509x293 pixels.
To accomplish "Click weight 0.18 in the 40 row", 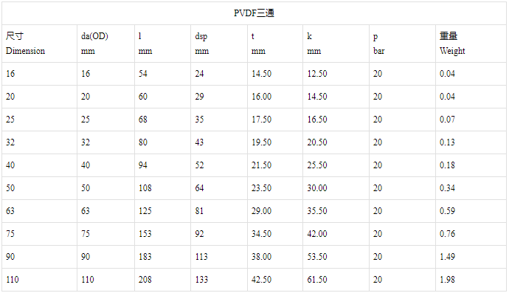I will click(447, 165).
